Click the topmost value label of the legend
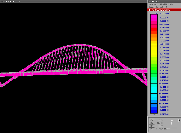 [164, 13]
